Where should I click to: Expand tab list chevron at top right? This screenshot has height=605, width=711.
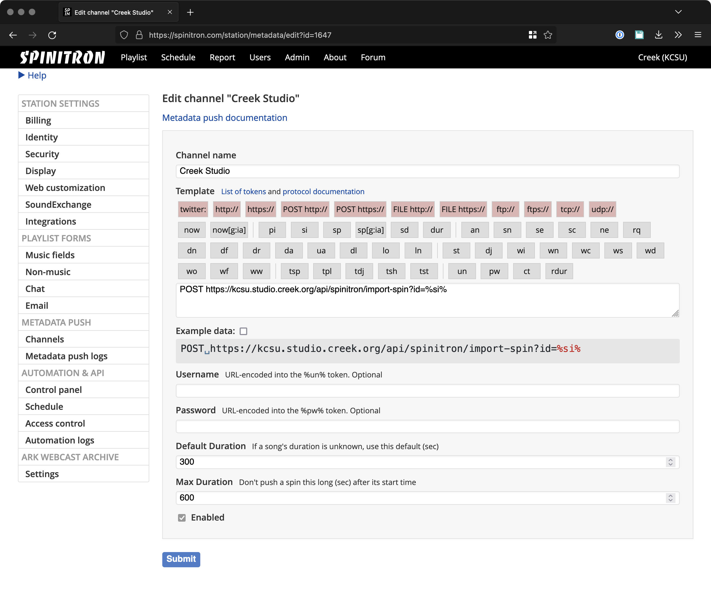(x=678, y=12)
